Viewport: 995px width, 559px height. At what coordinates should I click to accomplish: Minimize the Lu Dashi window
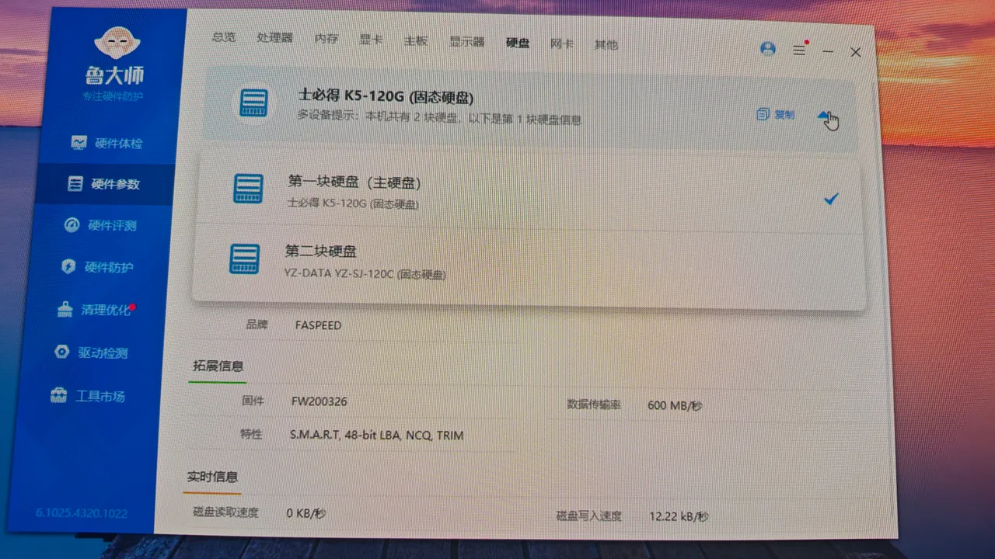(x=828, y=51)
